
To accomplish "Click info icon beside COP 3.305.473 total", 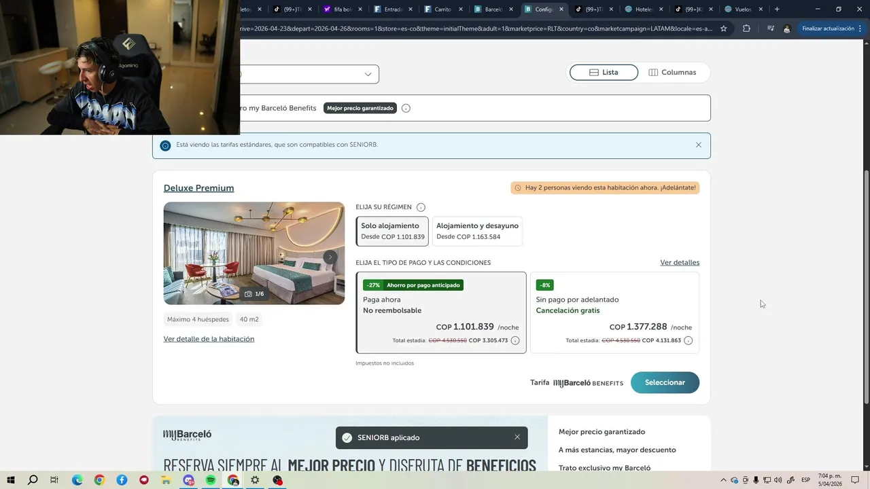I will 515,341.
